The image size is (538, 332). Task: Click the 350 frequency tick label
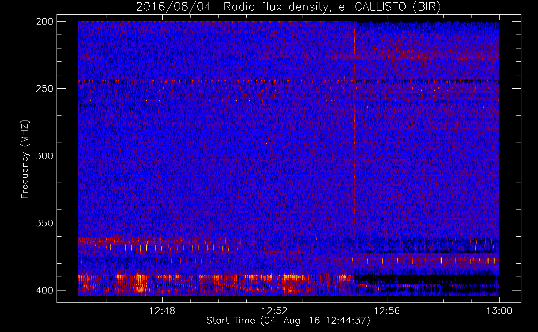point(44,223)
